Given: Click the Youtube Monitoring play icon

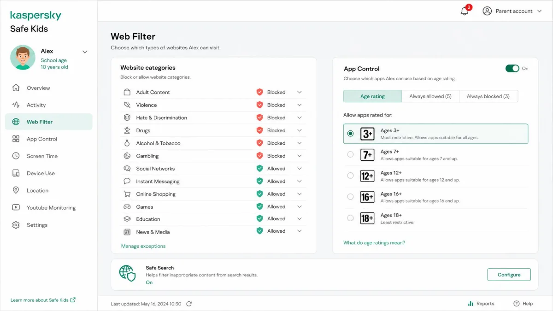Looking at the screenshot, I should tap(16, 207).
